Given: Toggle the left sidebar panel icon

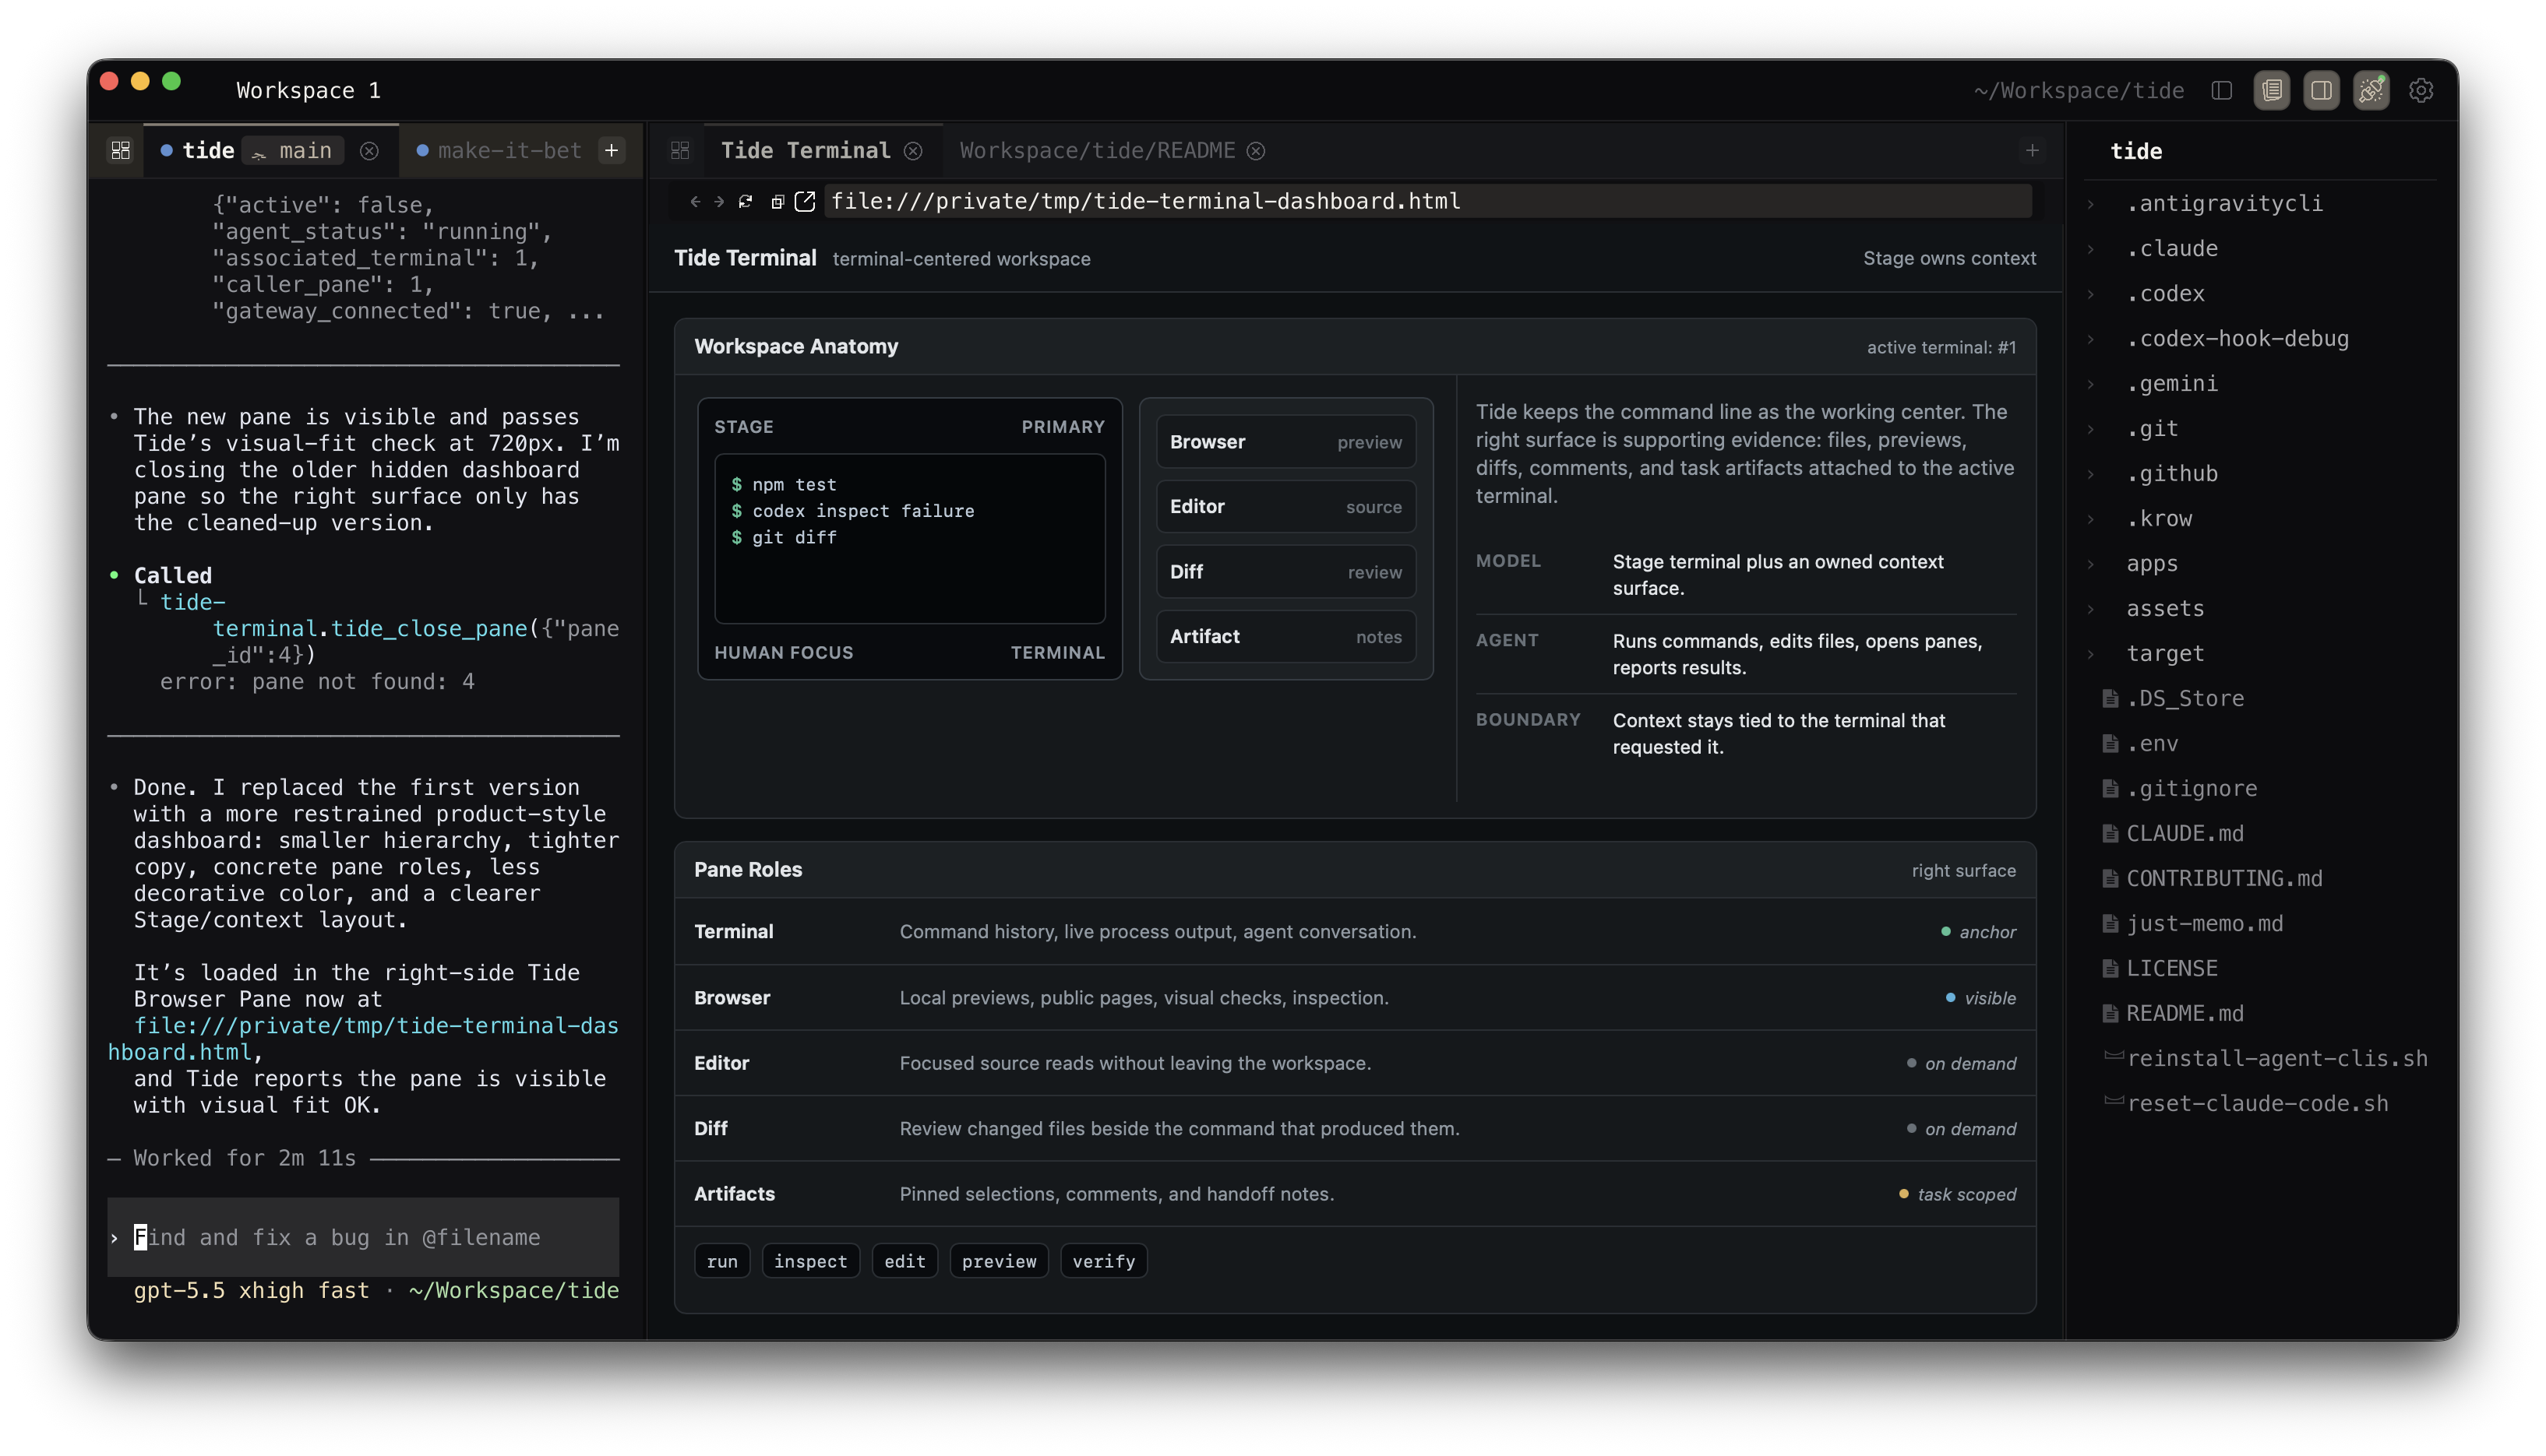Looking at the screenshot, I should pos(2221,90).
